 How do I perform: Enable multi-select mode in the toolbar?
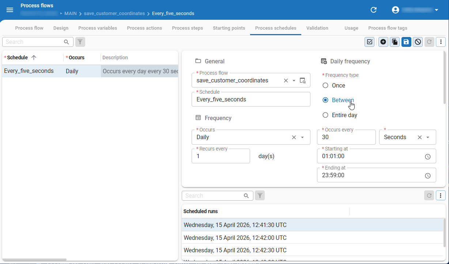point(369,42)
